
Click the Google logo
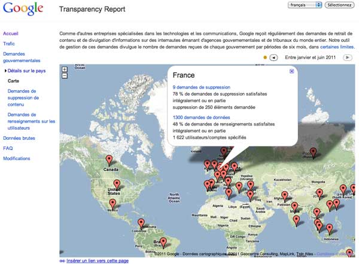pyautogui.click(x=23, y=8)
